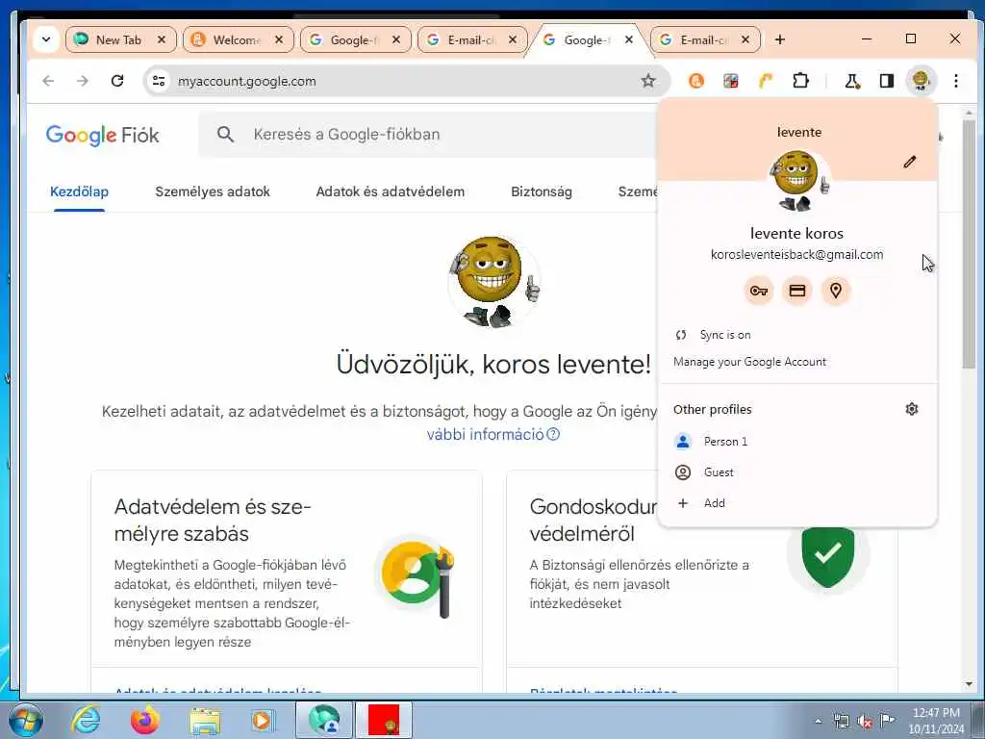
Task: Switch to the New Tab tab
Action: pyautogui.click(x=118, y=39)
